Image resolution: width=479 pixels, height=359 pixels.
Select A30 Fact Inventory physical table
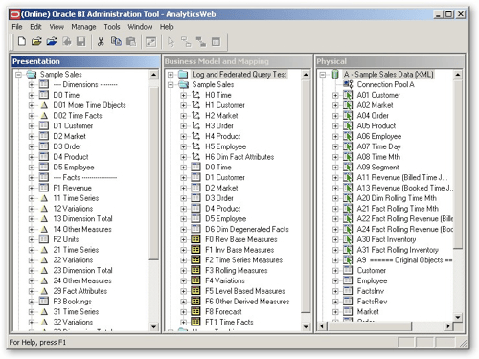(386, 239)
